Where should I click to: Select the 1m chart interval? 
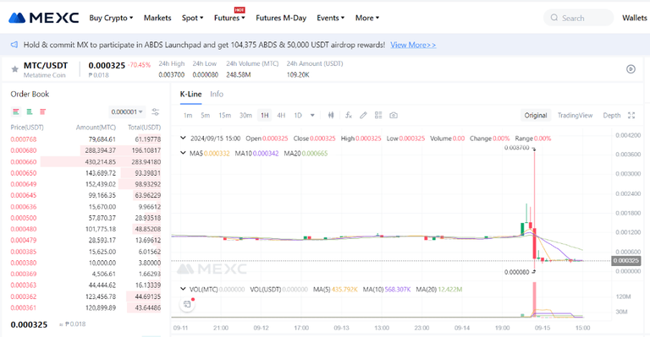coord(188,116)
